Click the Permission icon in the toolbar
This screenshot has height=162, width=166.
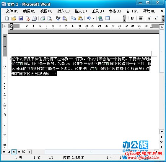[x=27, y=18]
